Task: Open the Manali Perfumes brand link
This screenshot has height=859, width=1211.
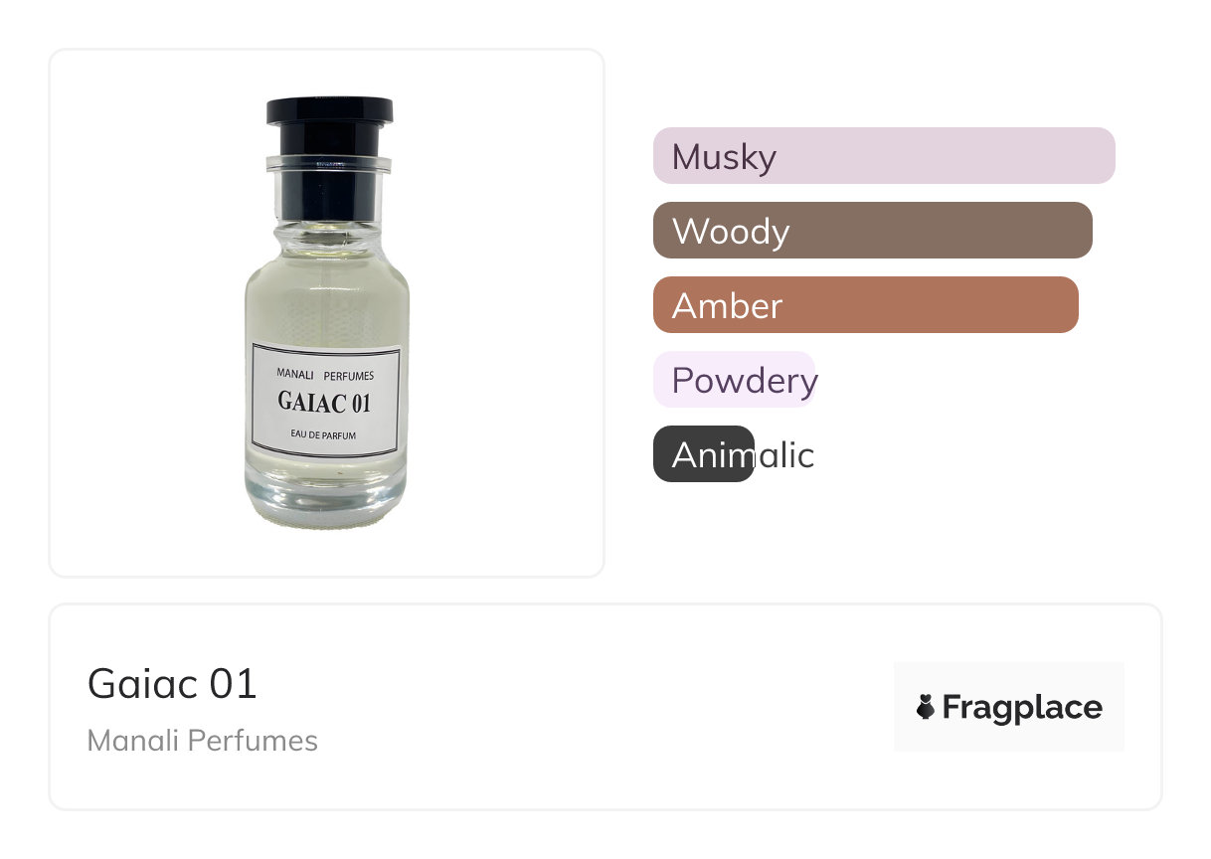Action: pyautogui.click(x=203, y=742)
